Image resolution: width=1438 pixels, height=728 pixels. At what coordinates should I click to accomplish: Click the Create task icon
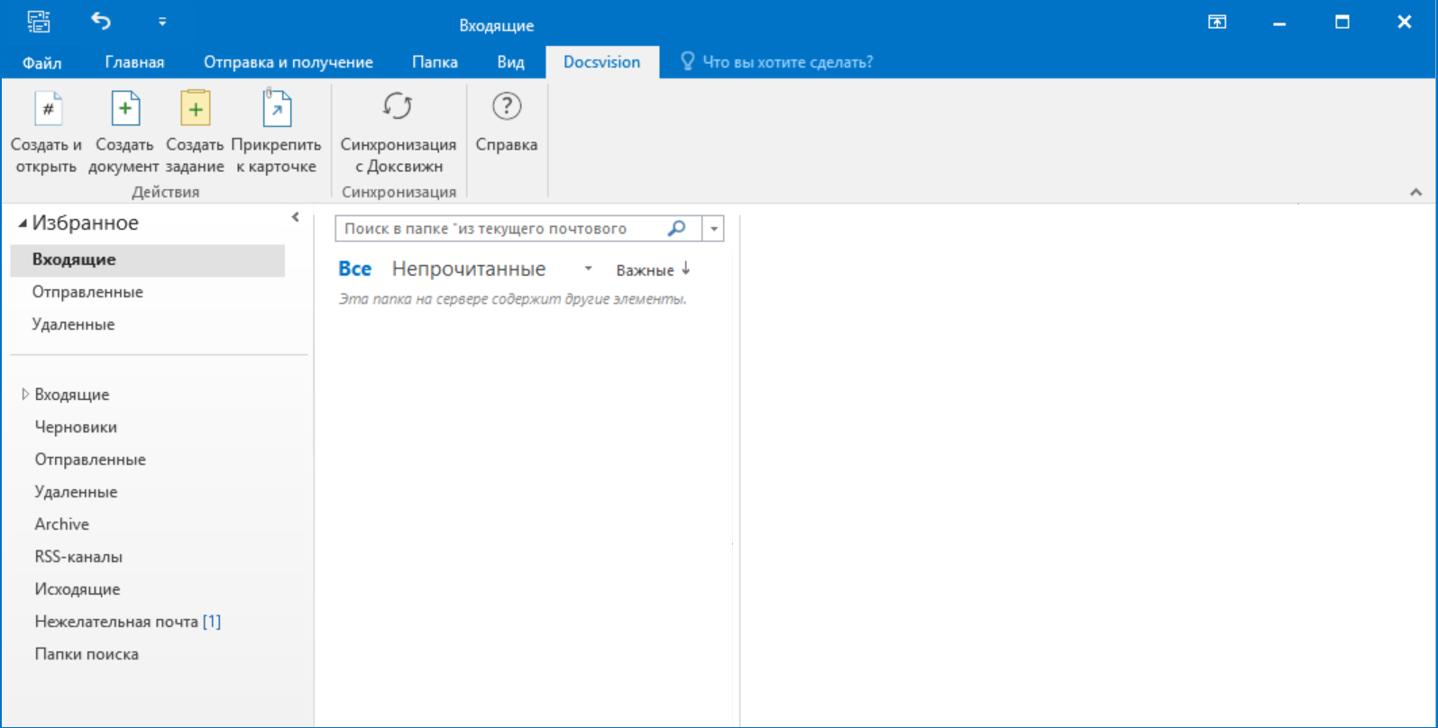click(195, 109)
